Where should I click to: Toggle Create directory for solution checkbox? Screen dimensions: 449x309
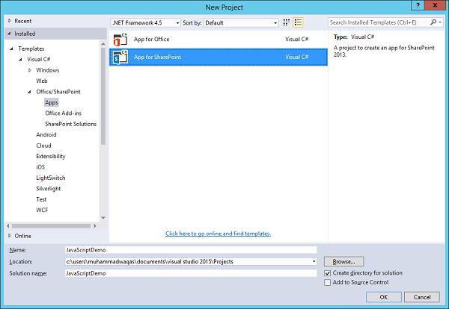327,273
